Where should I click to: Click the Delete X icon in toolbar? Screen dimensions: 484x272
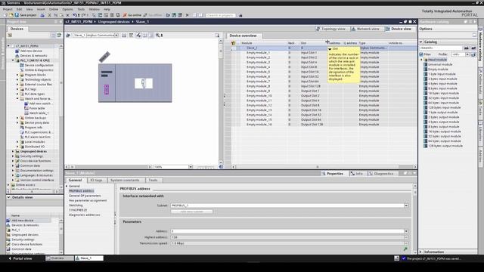[x=67, y=15]
